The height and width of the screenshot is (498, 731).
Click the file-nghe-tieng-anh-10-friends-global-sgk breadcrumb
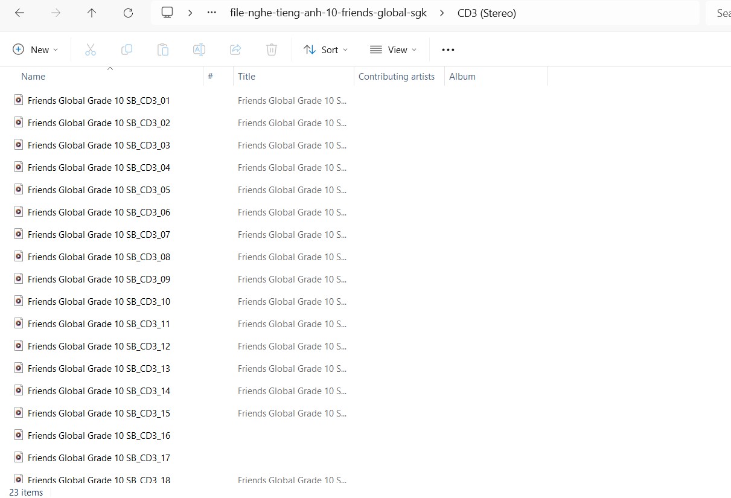[328, 13]
